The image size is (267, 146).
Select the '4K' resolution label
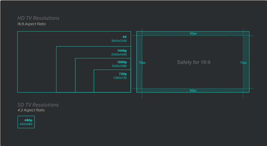125,37
